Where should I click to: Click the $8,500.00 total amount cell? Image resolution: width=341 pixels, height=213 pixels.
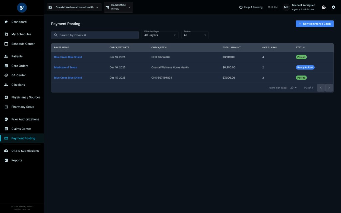click(x=229, y=67)
